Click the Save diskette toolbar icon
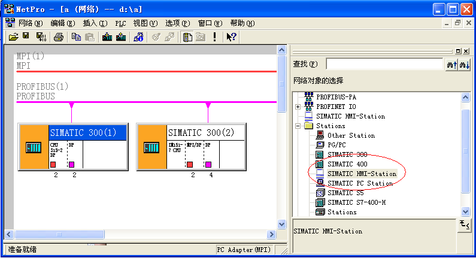 click(x=26, y=37)
